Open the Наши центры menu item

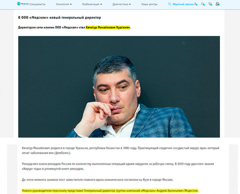149,4
